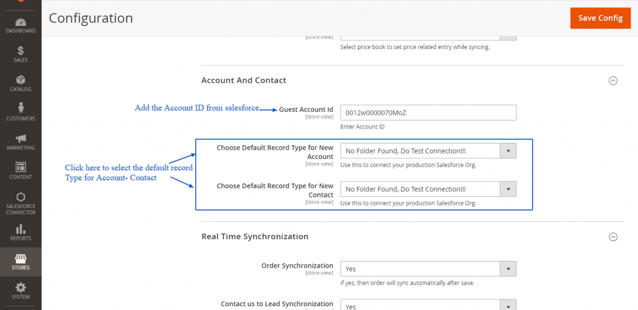
Task: Collapse the Account And Contact section
Action: pos(612,81)
